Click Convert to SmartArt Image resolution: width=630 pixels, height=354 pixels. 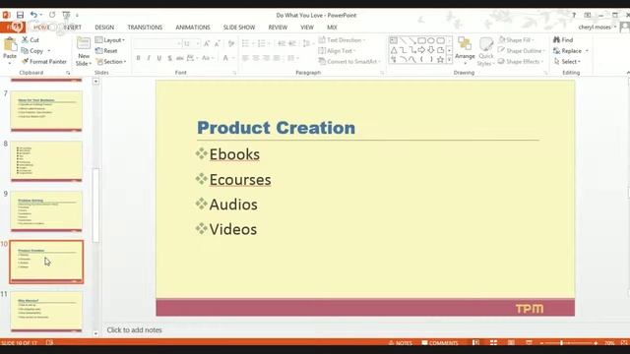(x=349, y=61)
